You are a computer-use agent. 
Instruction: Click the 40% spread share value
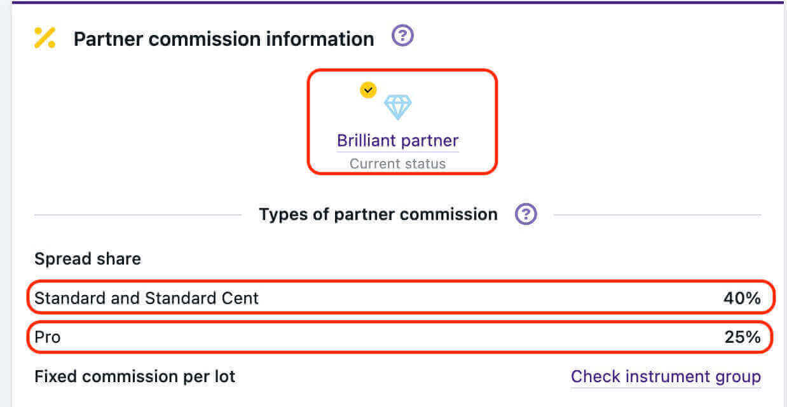742,298
